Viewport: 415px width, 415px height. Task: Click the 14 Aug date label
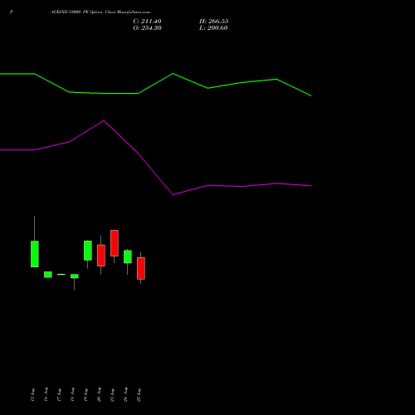click(46, 394)
